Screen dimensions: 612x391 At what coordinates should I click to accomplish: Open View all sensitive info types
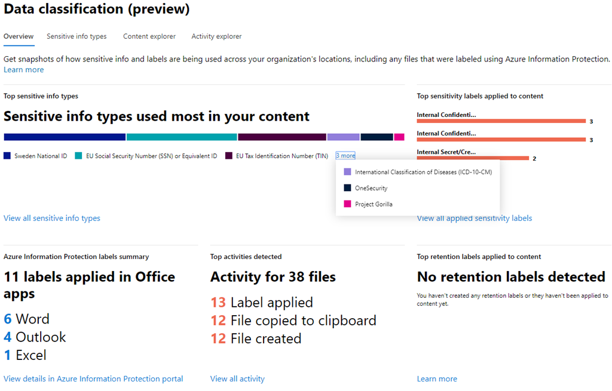click(52, 218)
